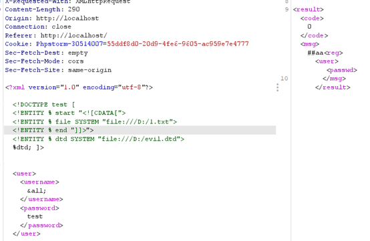Select the Origin header line

tap(52, 18)
